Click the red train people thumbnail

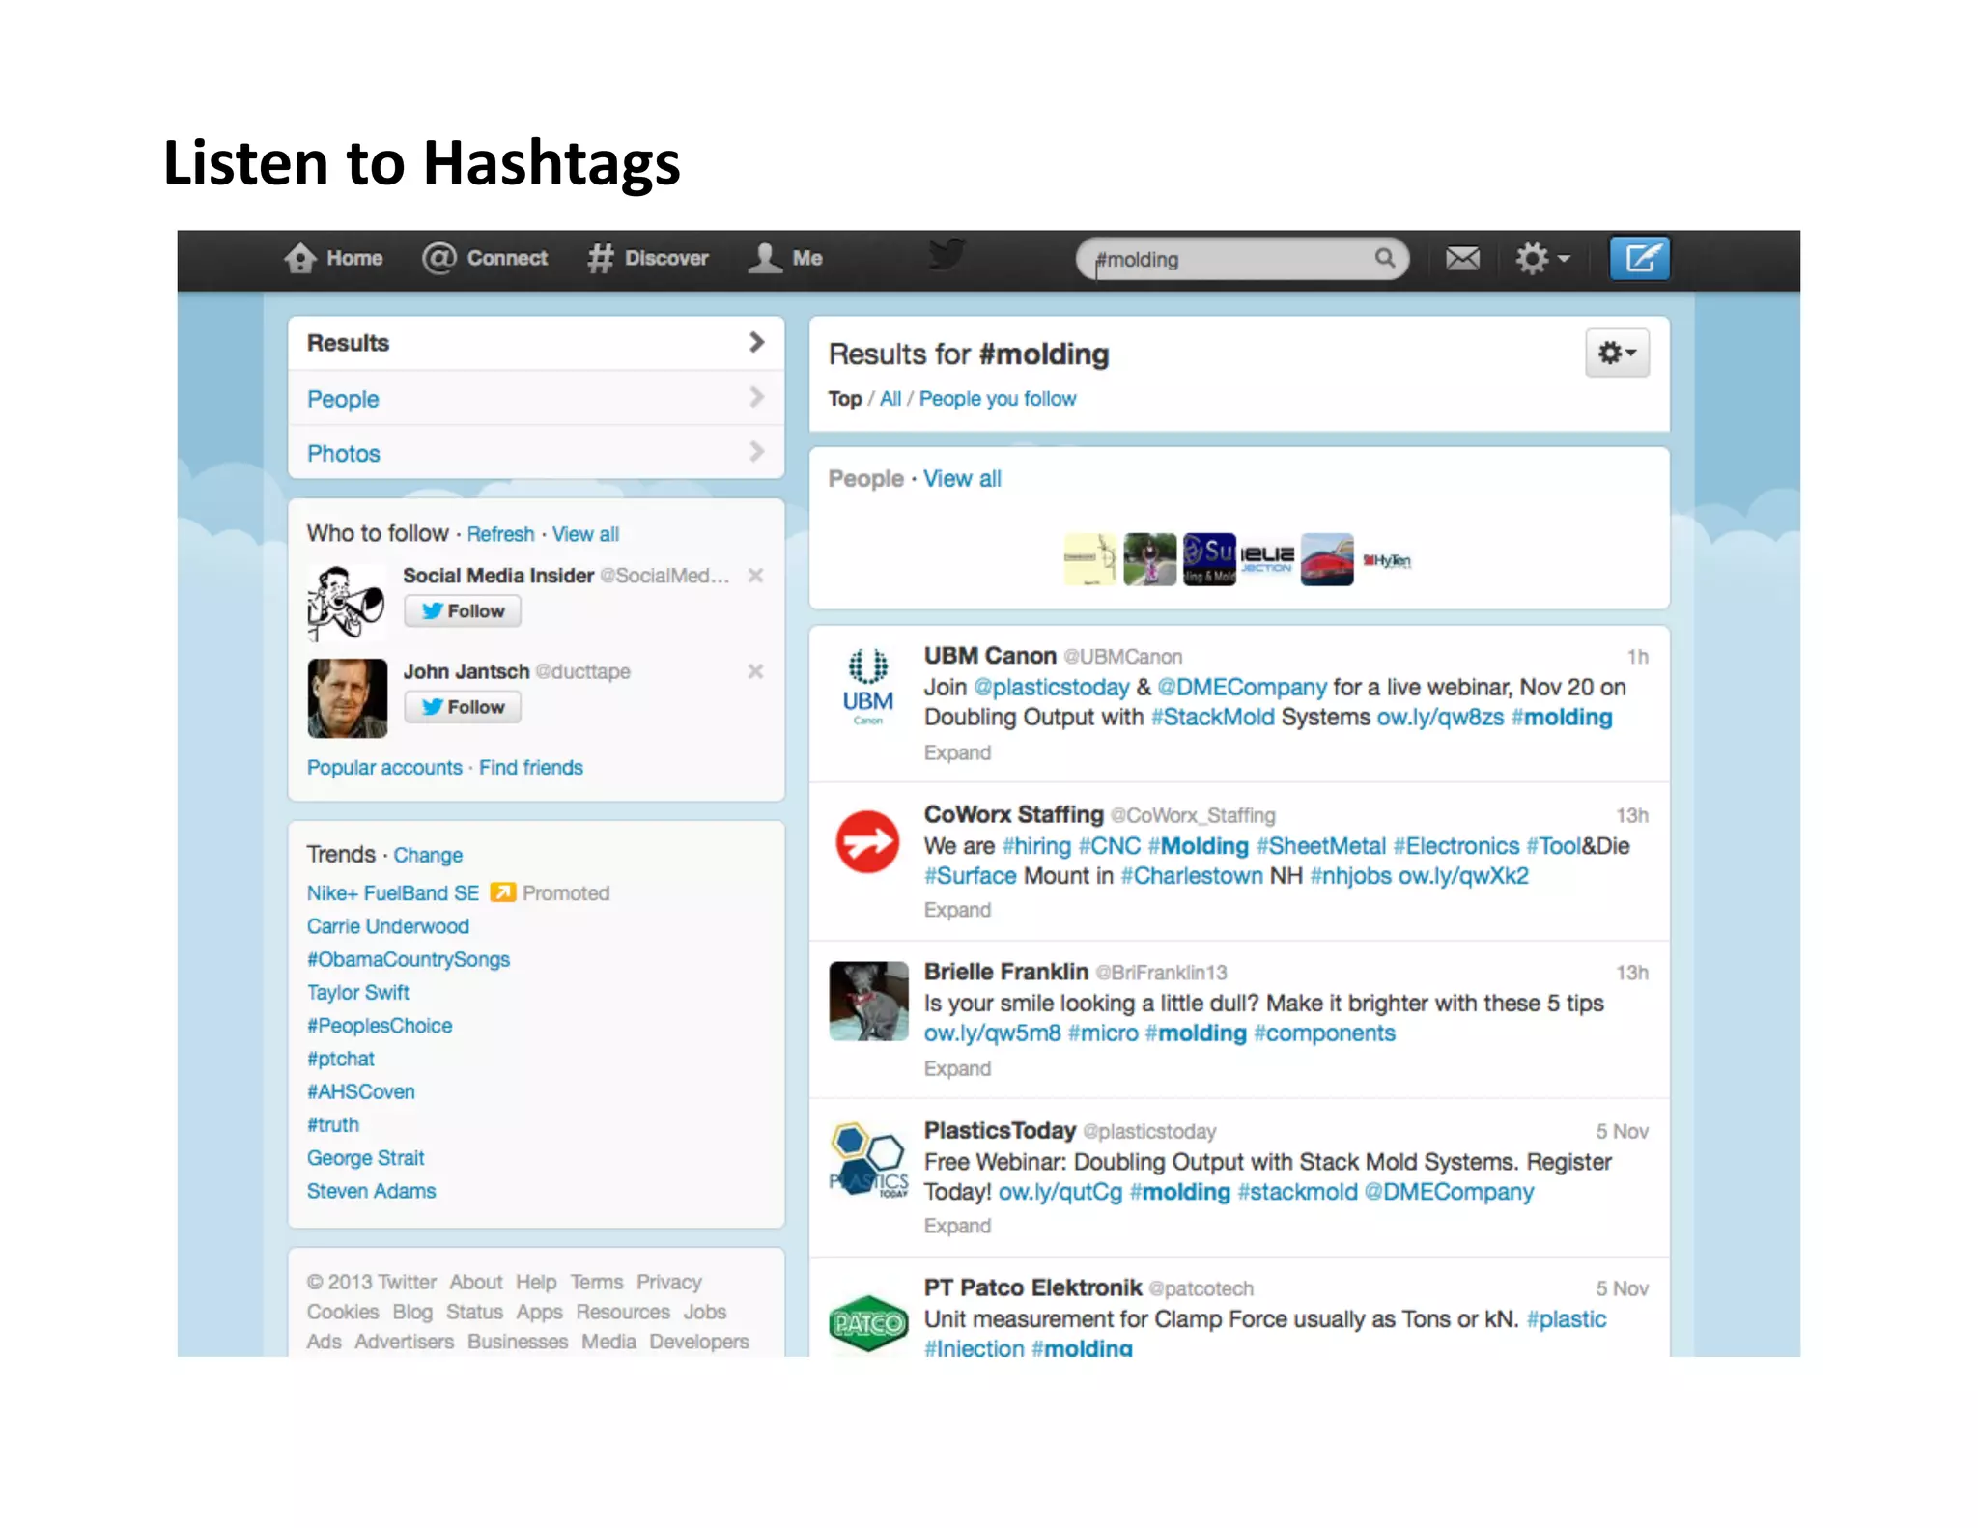(x=1327, y=559)
